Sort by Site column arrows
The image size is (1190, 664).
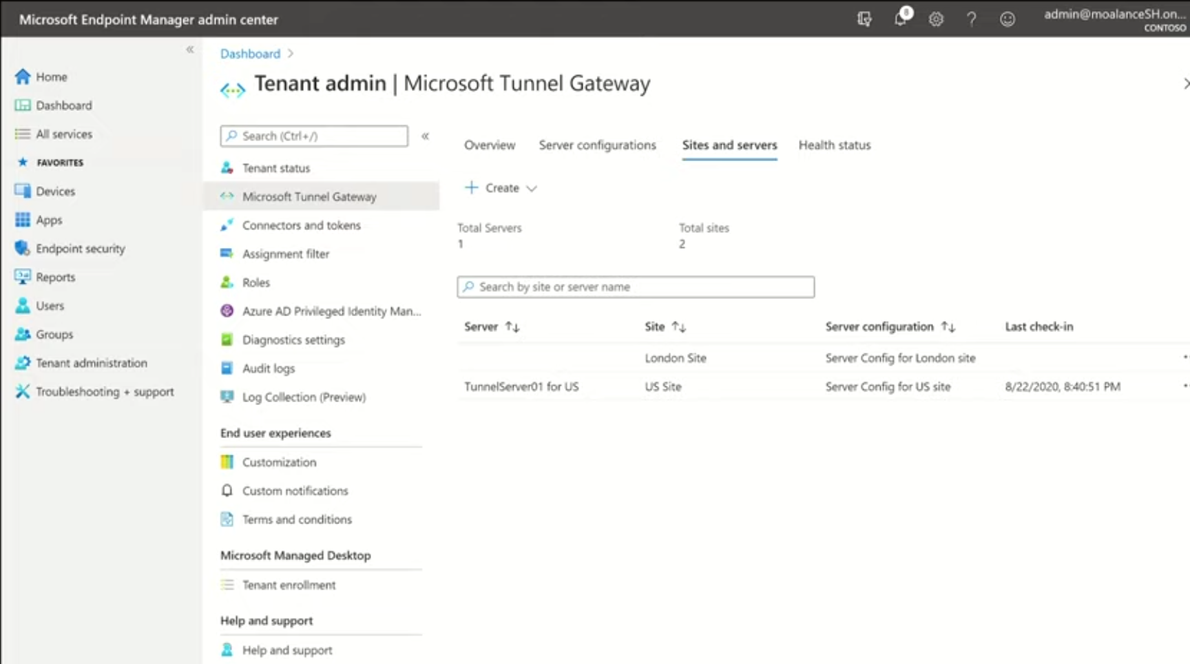[679, 326]
